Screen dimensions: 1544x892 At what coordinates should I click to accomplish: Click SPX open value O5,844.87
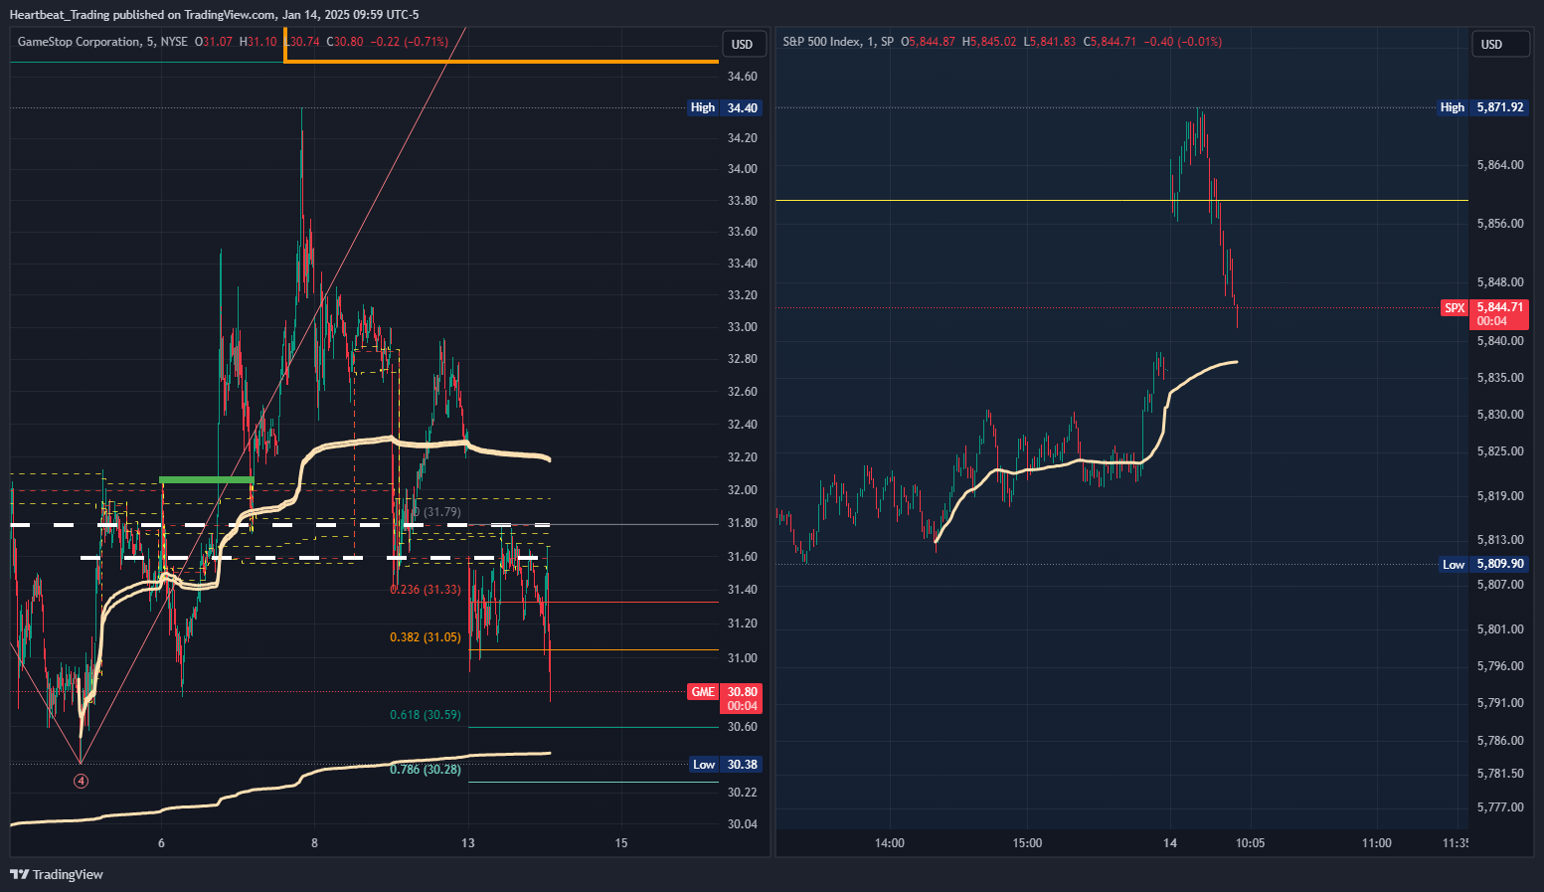pyautogui.click(x=929, y=42)
